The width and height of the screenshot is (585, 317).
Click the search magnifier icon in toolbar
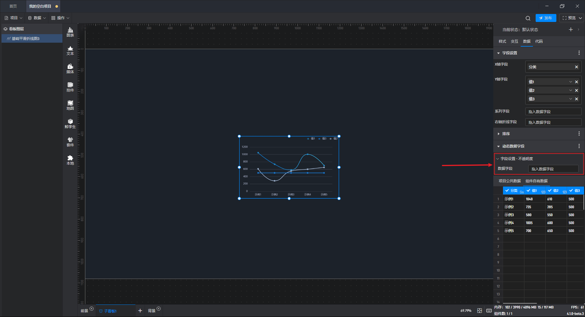click(528, 18)
